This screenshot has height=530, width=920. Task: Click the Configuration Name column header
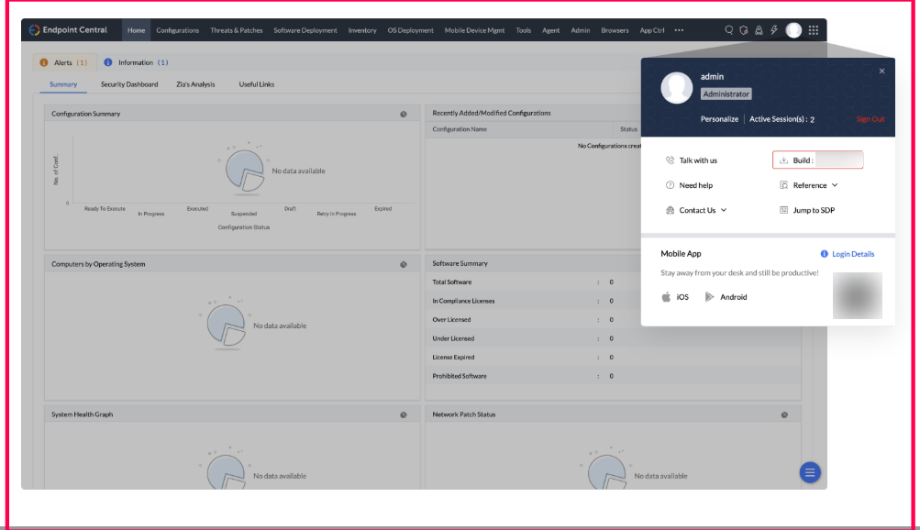click(460, 129)
